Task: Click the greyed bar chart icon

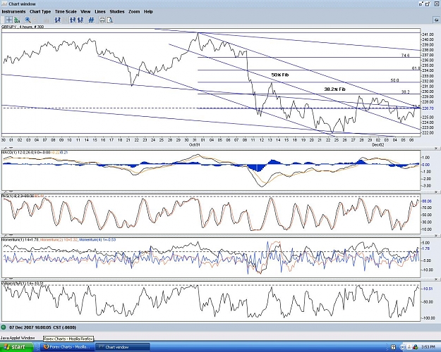Action: coord(47,20)
